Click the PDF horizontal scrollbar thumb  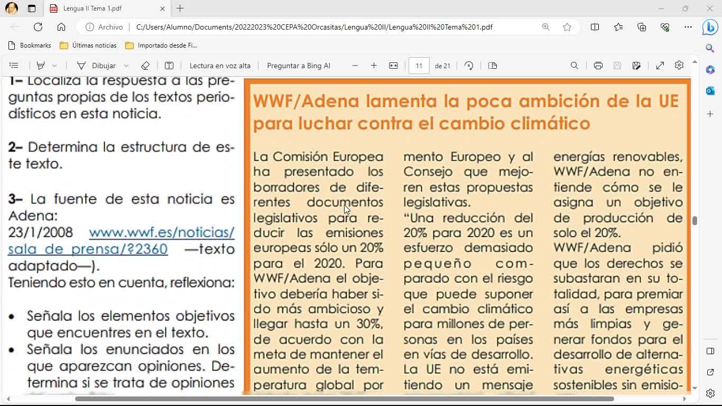pos(345,399)
